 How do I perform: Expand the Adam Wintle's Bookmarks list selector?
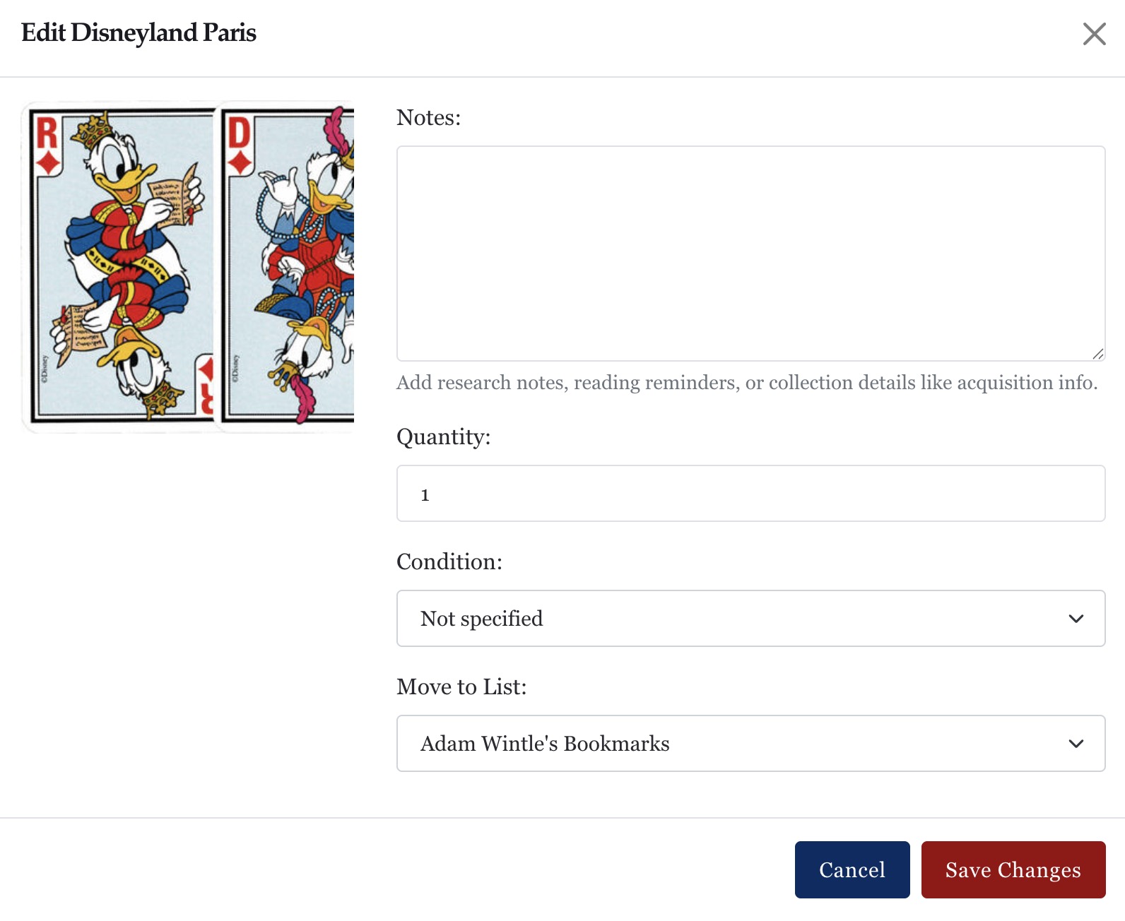coord(750,743)
